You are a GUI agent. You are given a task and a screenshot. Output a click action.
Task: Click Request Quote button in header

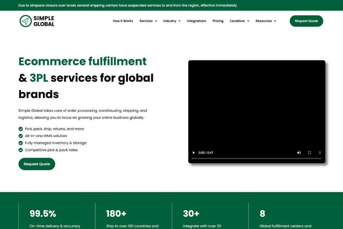306,21
